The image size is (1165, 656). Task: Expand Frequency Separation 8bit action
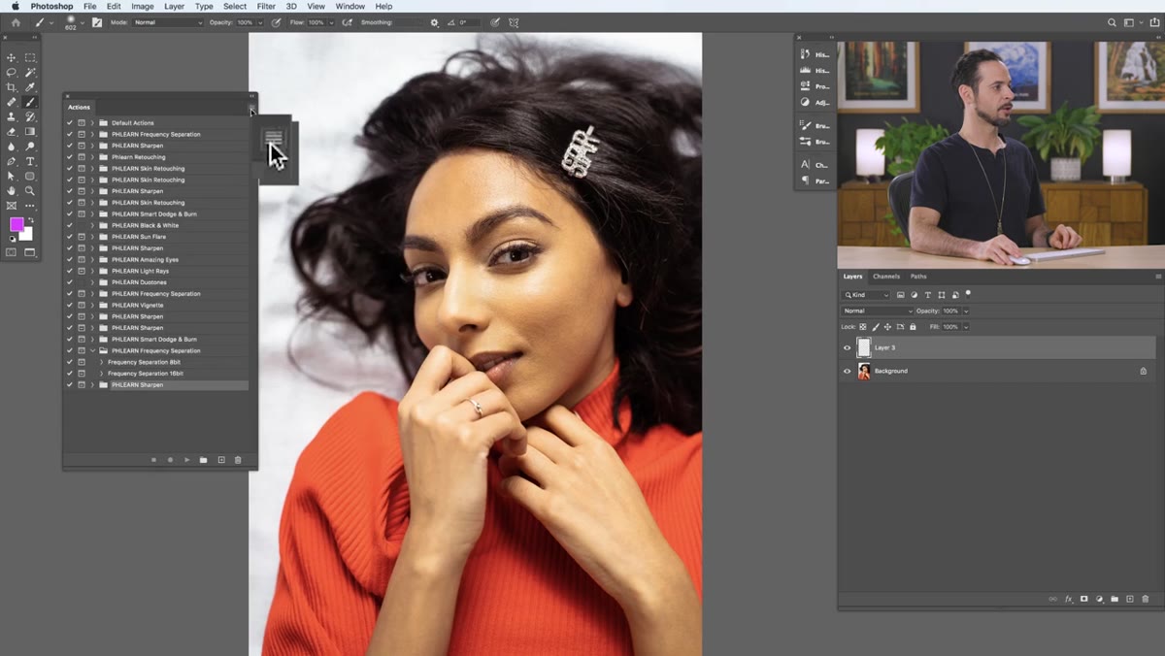click(101, 362)
